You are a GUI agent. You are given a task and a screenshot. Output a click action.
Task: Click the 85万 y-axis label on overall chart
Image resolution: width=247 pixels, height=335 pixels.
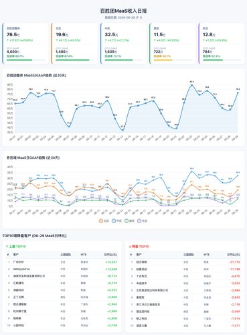[10, 84]
